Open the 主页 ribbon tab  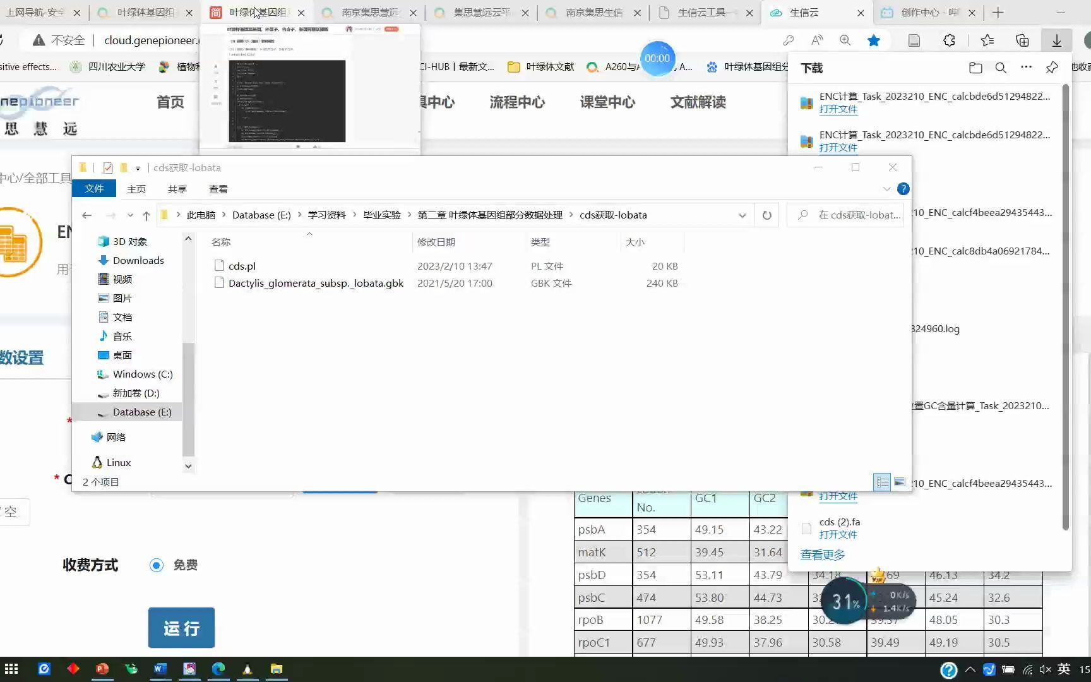(x=136, y=189)
